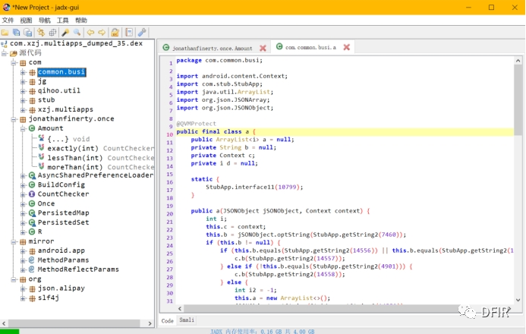Expand the AsyncSharedPreferenceLoader class
This screenshot has height=334, width=526.
pos(23,175)
